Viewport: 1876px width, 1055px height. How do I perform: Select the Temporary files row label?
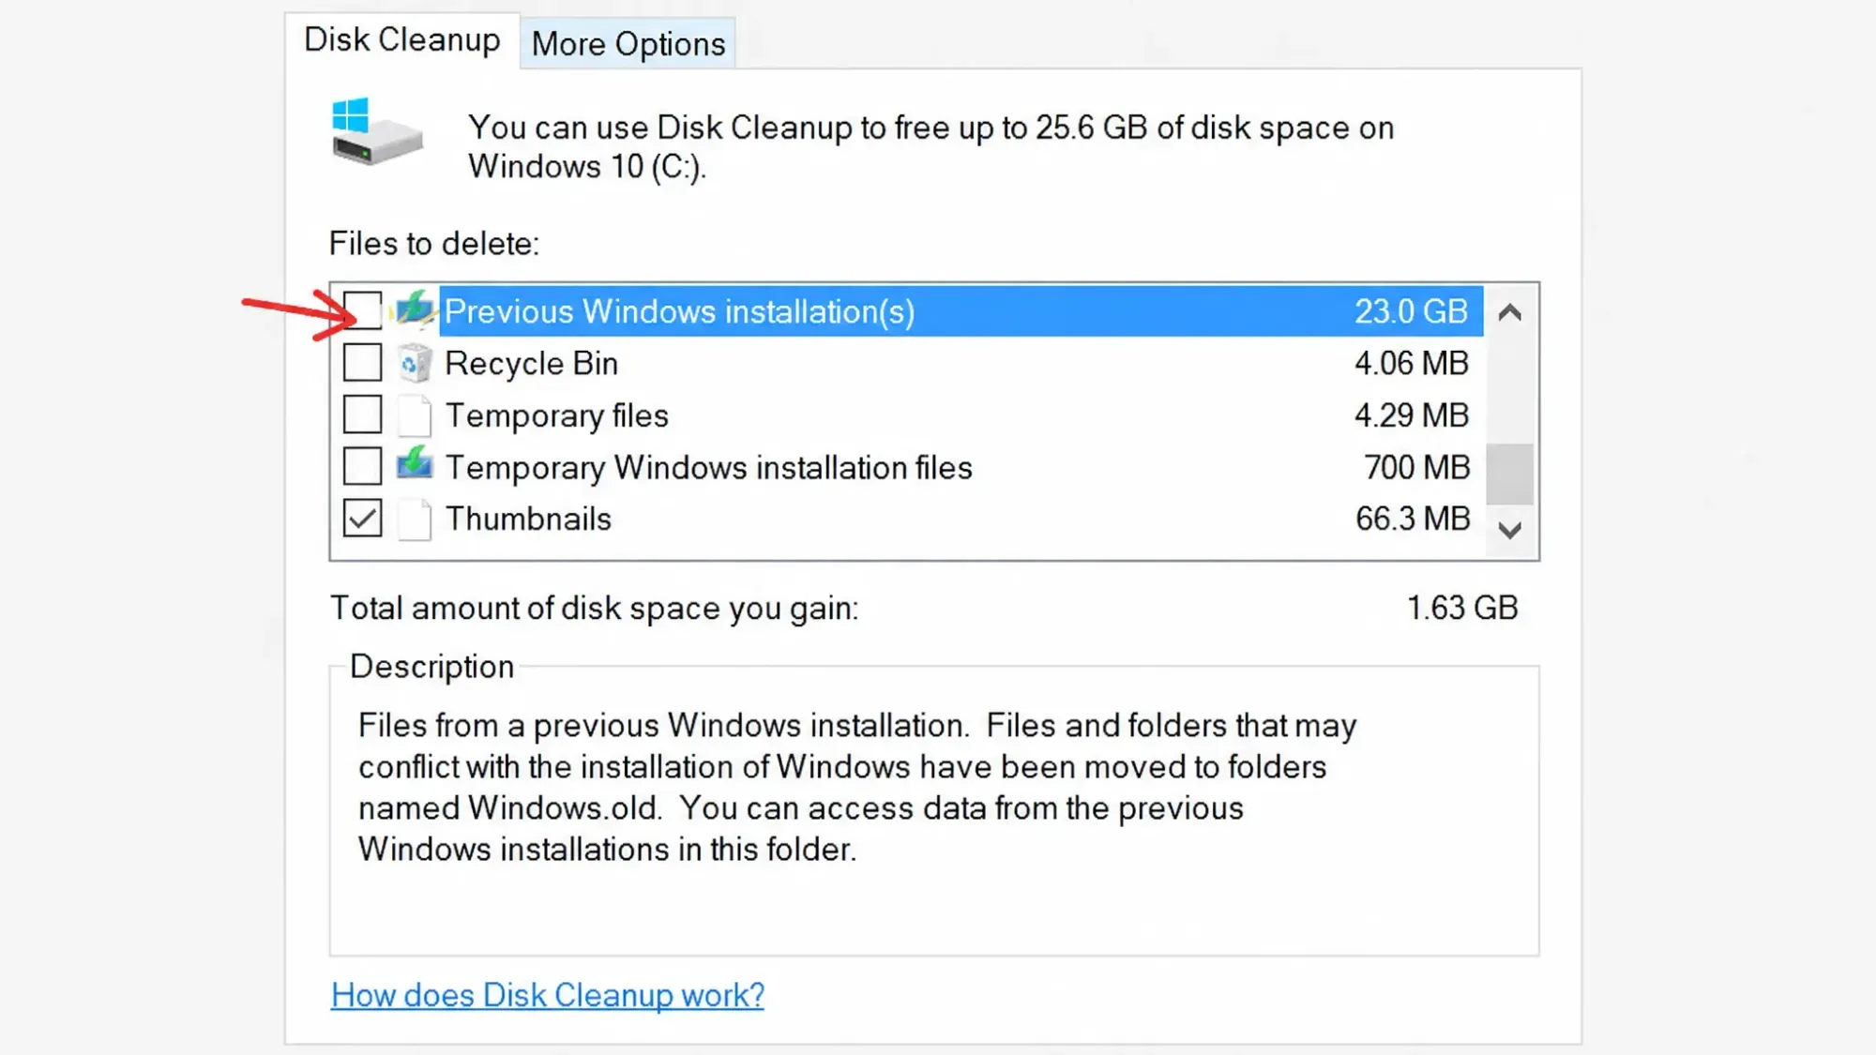click(557, 415)
